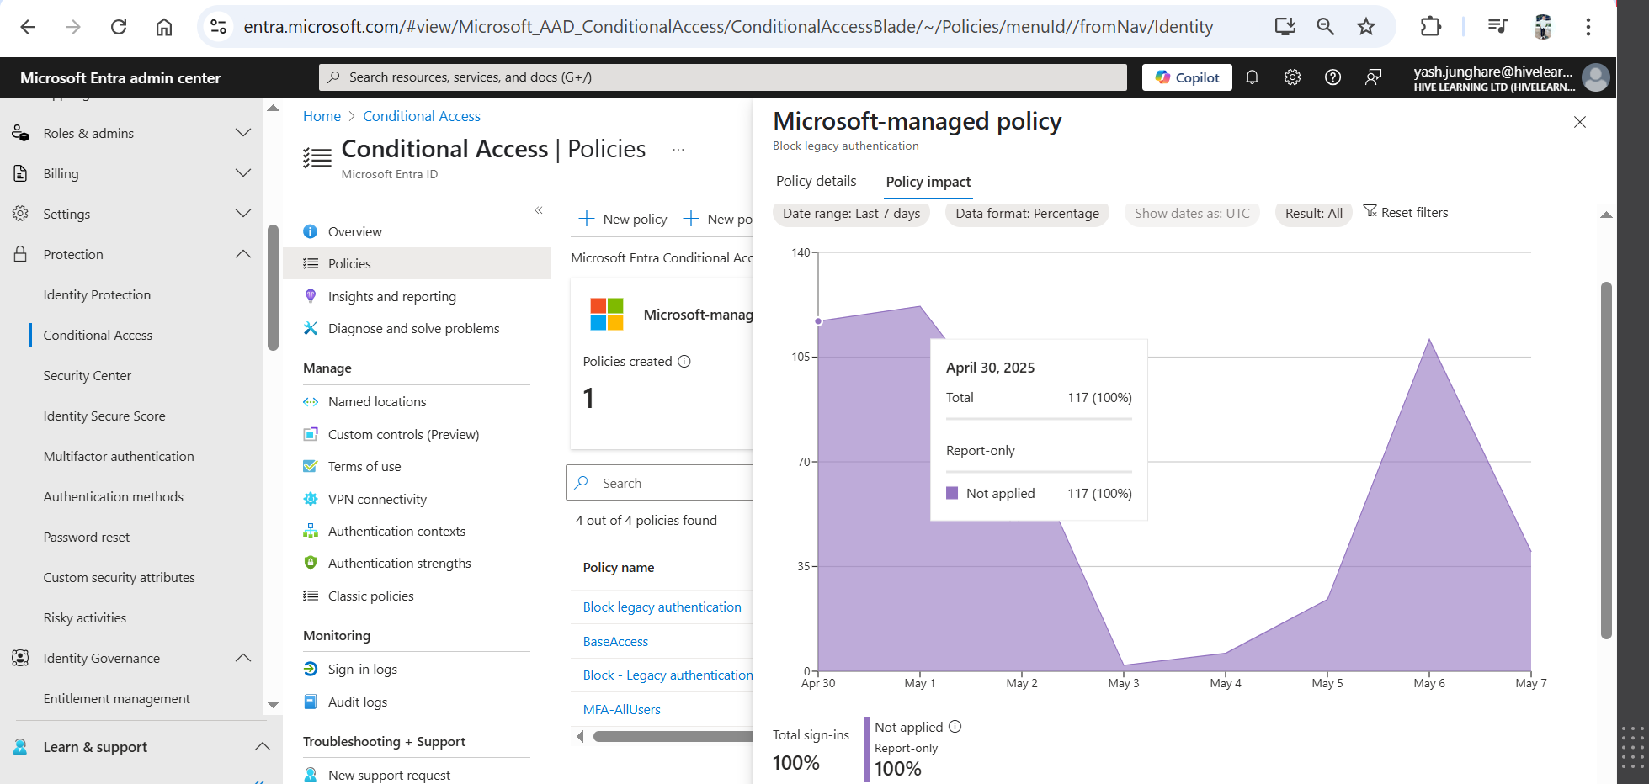1649x784 pixels.
Task: Click the Reset filters button
Action: (x=1406, y=213)
